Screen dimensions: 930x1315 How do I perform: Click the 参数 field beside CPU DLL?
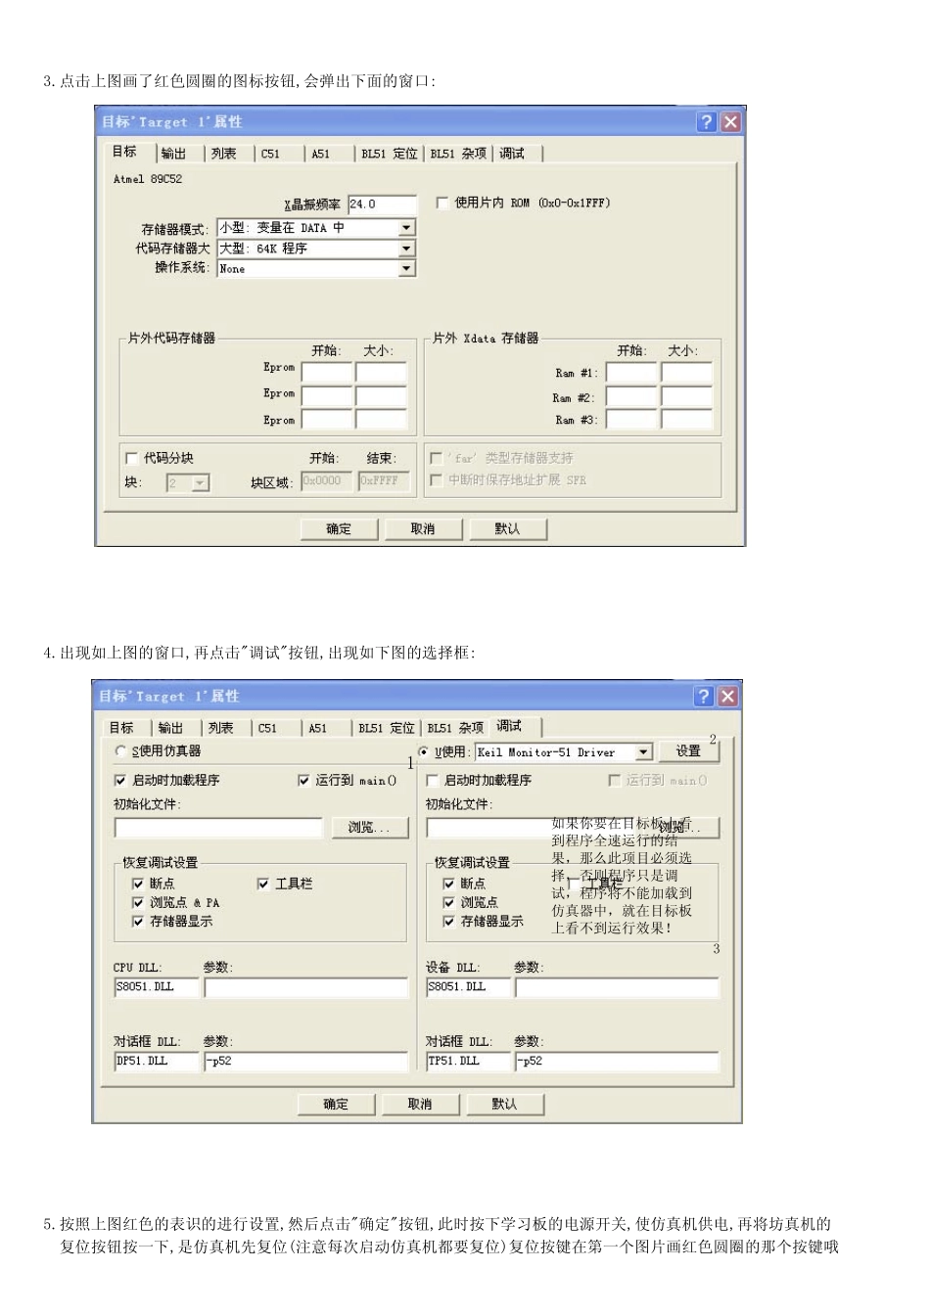[x=305, y=987]
